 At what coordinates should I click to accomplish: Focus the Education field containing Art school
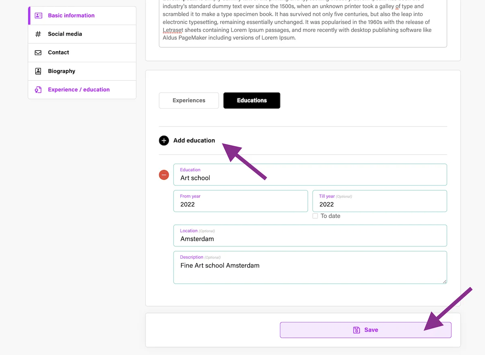tap(310, 174)
